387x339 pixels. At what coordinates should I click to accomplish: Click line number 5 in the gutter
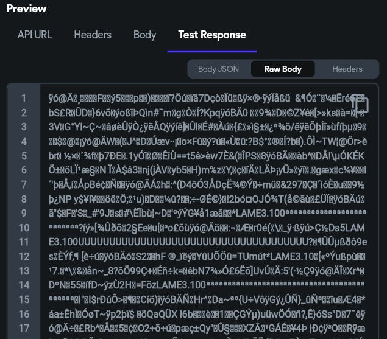[x=24, y=156]
